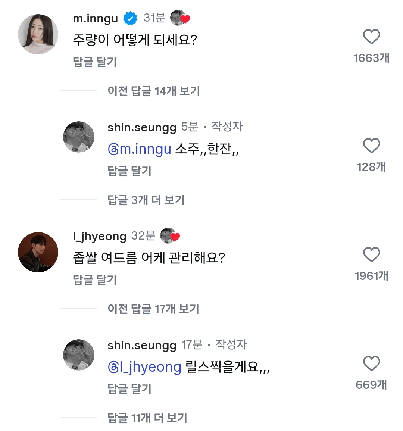This screenshot has height=431, width=403.
Task: Expand 답글 3개 더 보기
Action: tap(146, 200)
